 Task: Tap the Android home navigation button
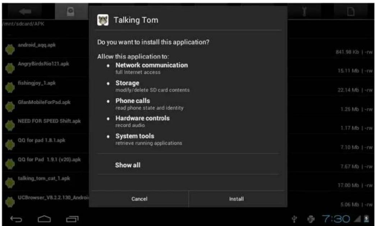point(44,219)
